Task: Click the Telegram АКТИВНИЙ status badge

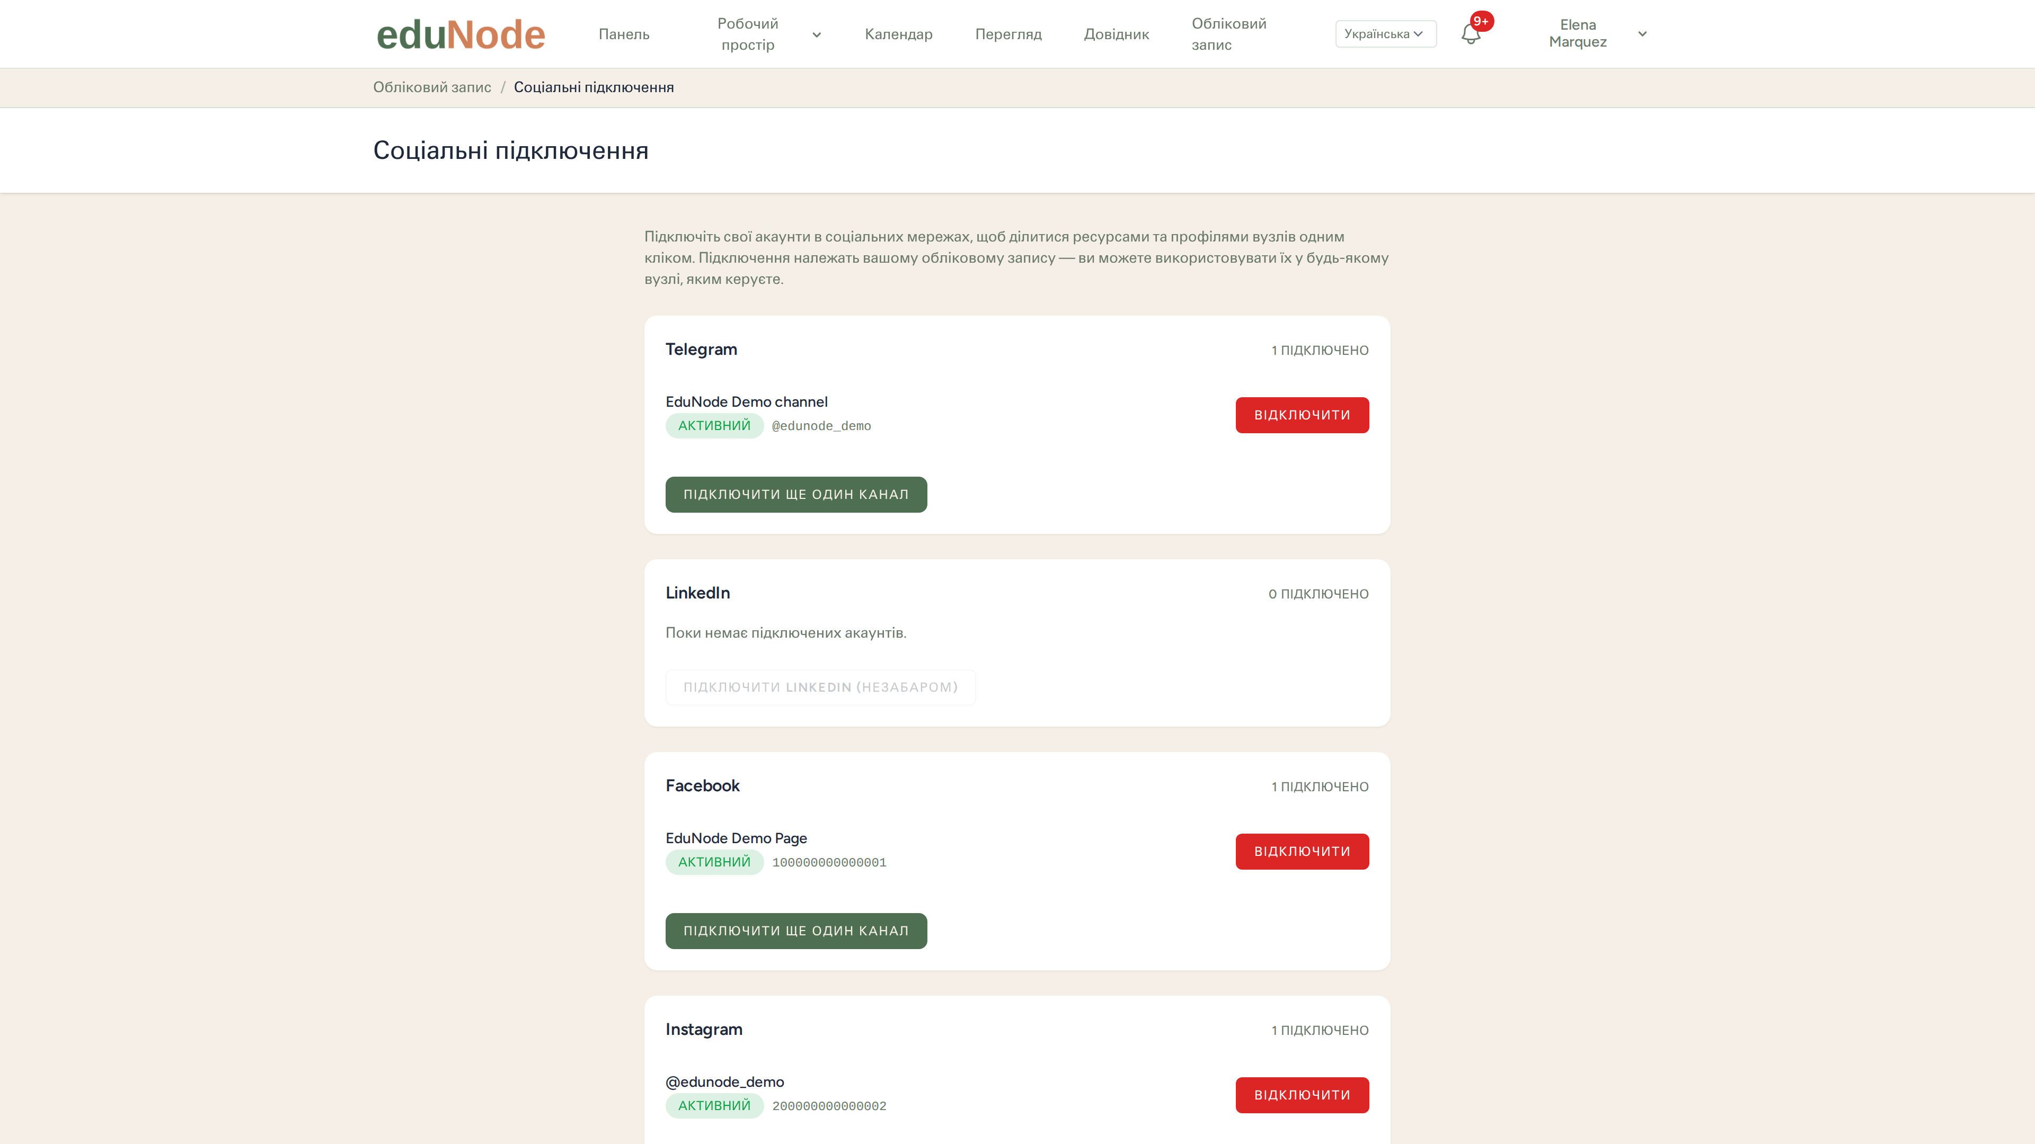Action: [714, 425]
